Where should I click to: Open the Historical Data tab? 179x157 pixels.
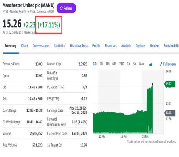coord(79,46)
